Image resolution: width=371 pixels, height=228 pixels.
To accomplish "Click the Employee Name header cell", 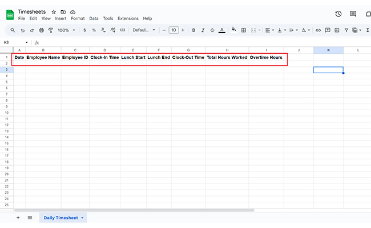I will pos(43,57).
